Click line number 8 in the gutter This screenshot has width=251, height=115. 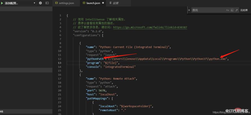[60, 43]
